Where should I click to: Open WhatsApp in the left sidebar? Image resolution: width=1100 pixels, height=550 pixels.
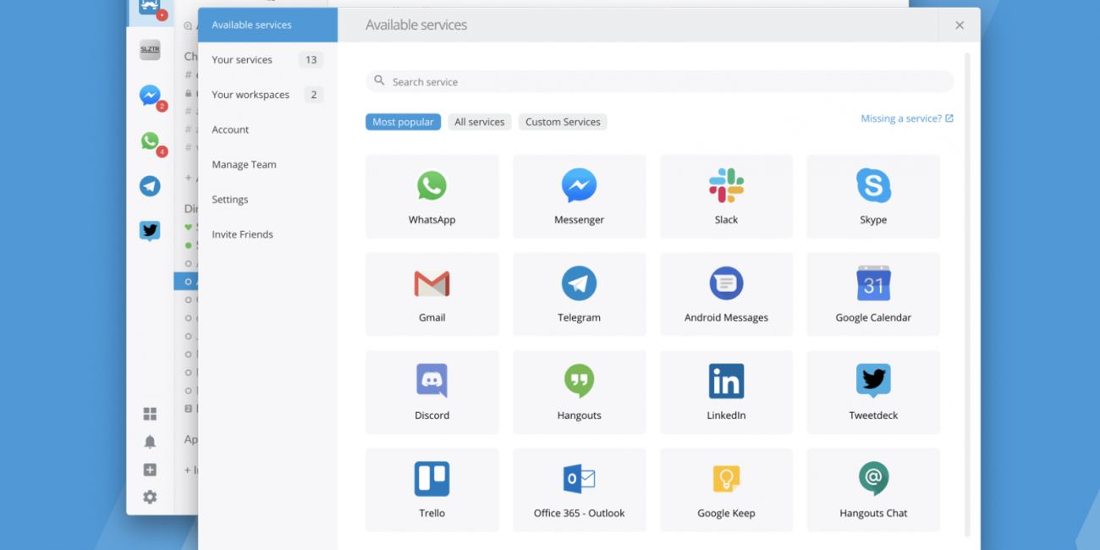click(150, 141)
